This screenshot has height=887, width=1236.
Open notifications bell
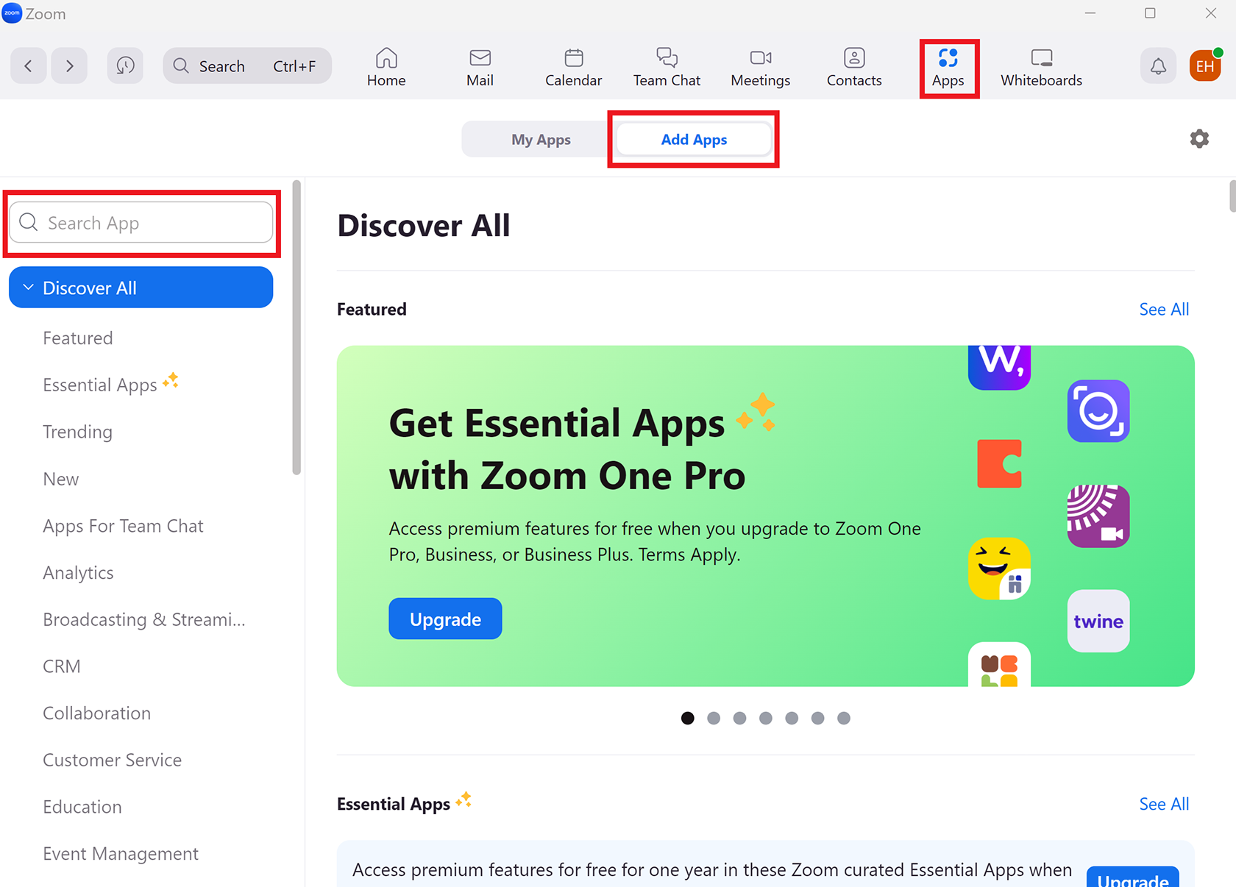[1158, 66]
